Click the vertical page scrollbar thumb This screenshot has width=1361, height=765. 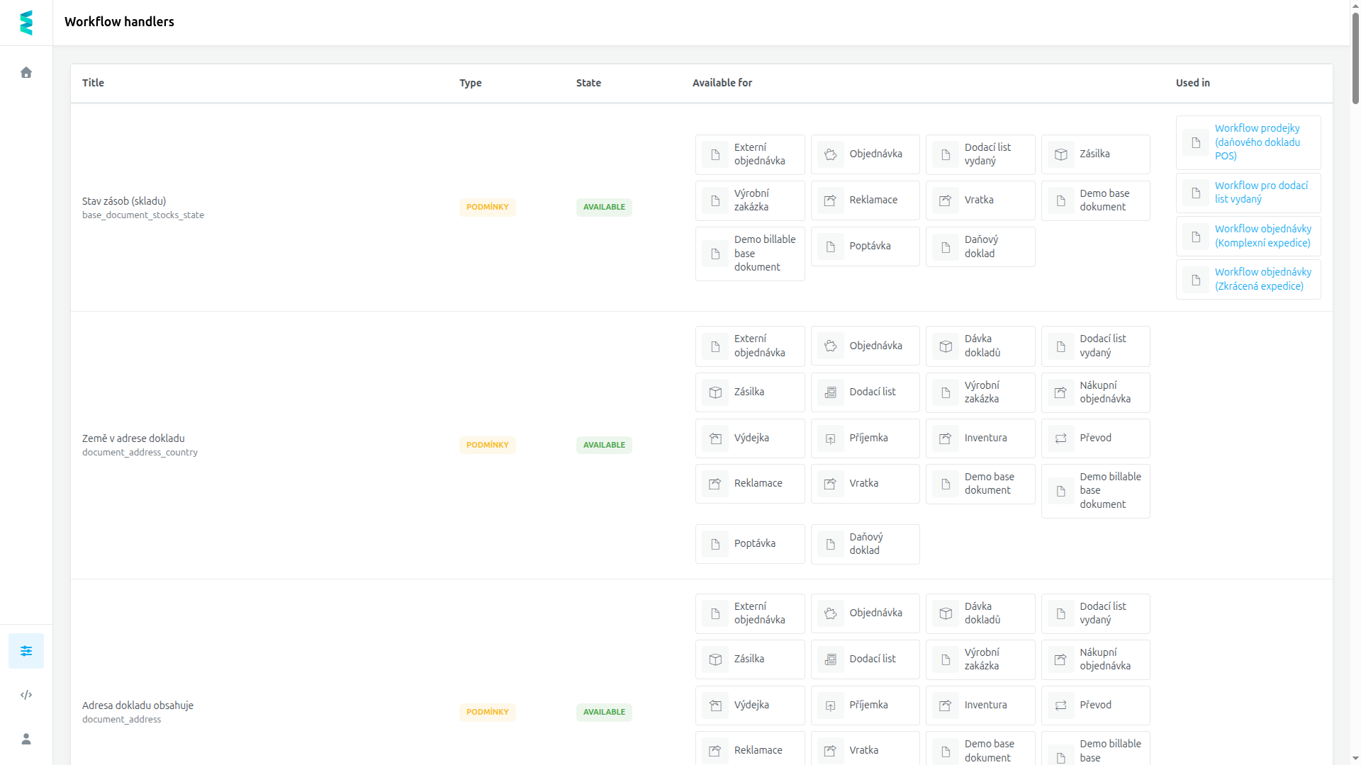[x=1355, y=57]
